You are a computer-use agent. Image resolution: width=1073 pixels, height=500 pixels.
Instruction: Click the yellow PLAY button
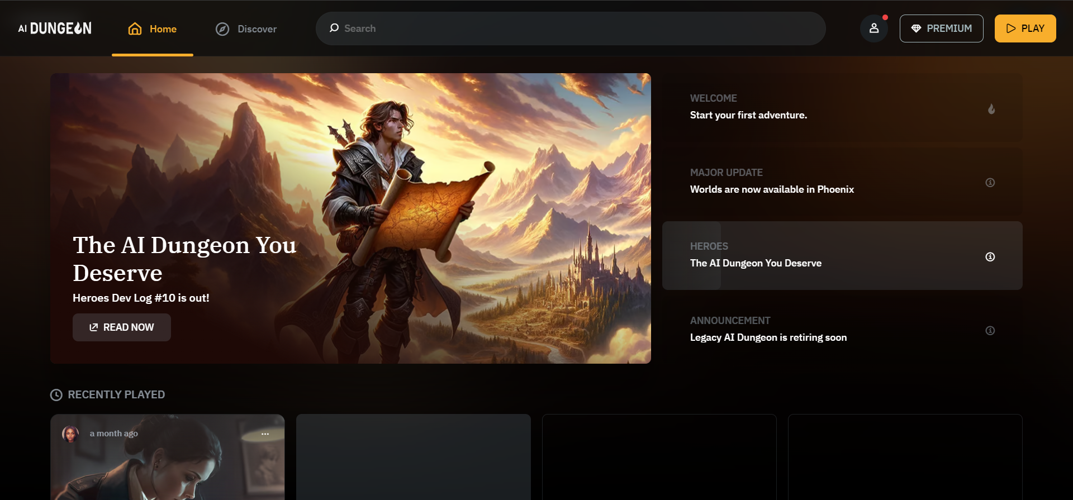(1025, 28)
